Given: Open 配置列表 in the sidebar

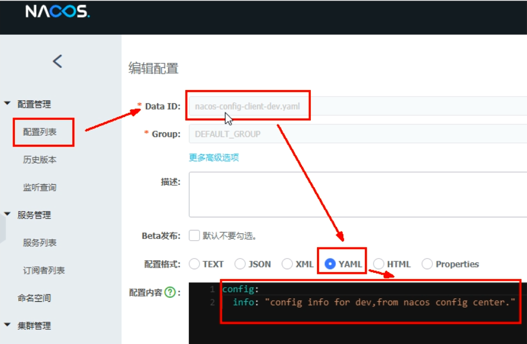Looking at the screenshot, I should 40,132.
